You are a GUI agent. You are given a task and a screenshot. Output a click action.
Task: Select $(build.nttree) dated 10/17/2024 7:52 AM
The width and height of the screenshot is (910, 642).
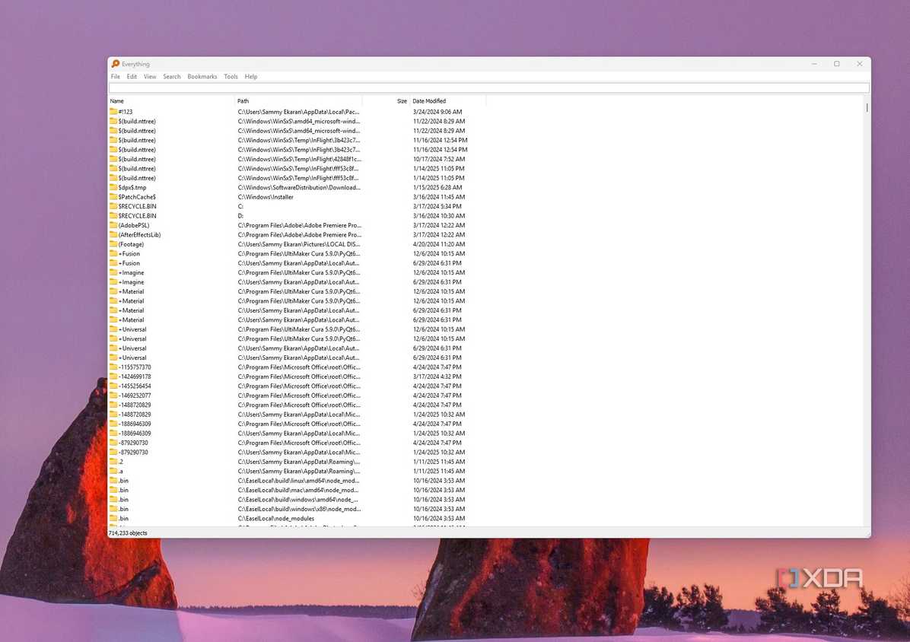pyautogui.click(x=137, y=159)
